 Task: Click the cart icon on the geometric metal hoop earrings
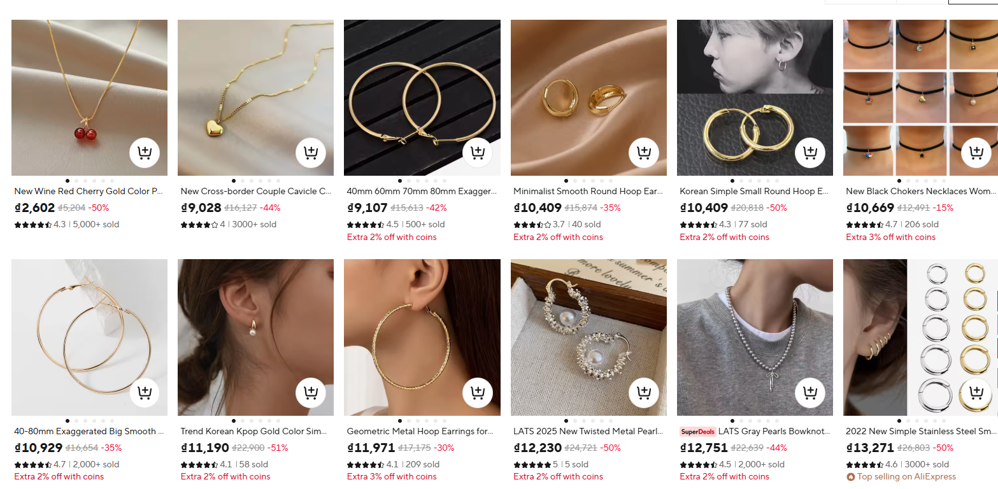click(477, 393)
